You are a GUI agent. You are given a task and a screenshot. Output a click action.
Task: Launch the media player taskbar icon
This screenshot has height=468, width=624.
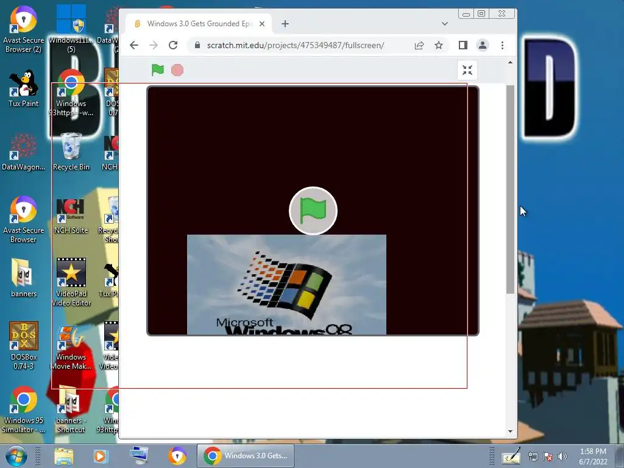(x=101, y=456)
